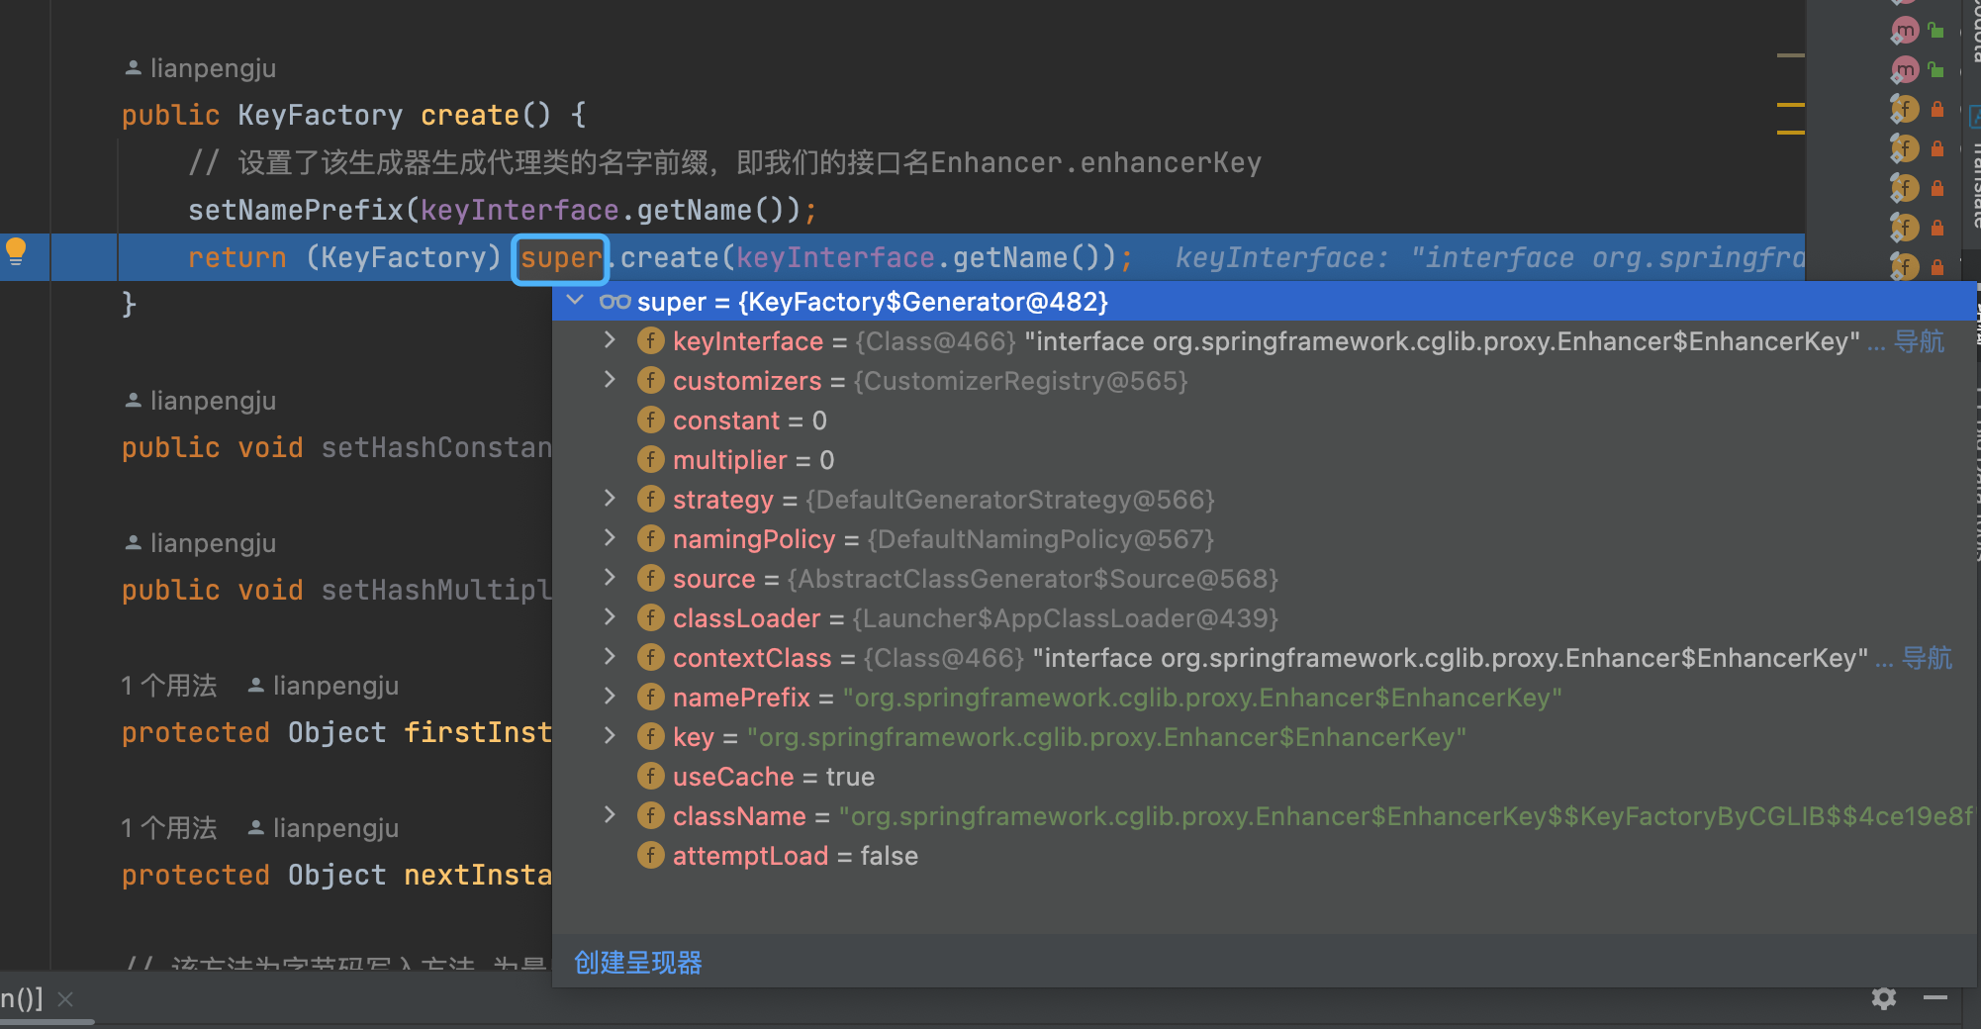Click the field icon for namingPolicy
This screenshot has width=1981, height=1029.
(650, 539)
